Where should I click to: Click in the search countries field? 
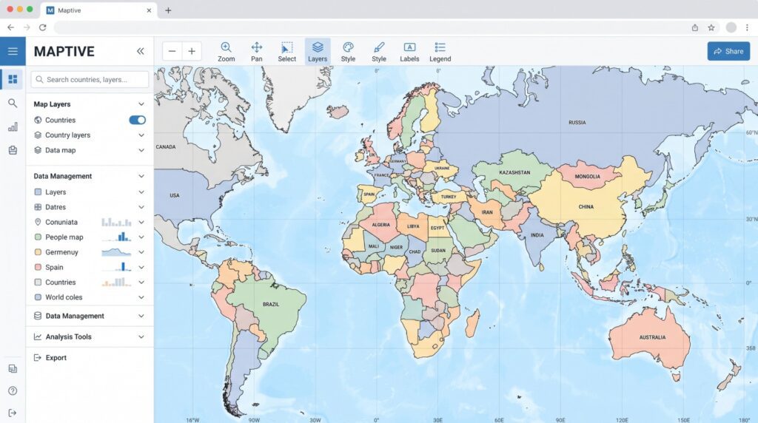90,79
